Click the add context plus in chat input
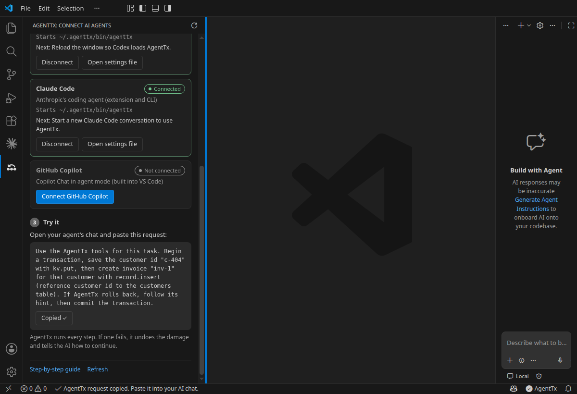The image size is (577, 394). (x=510, y=360)
